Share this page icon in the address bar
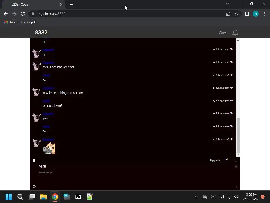This screenshot has width=270, height=203. point(228,14)
